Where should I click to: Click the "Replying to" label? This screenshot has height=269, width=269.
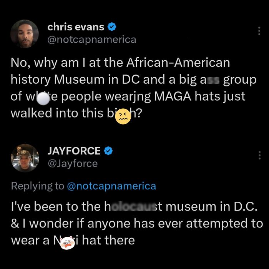click(38, 186)
